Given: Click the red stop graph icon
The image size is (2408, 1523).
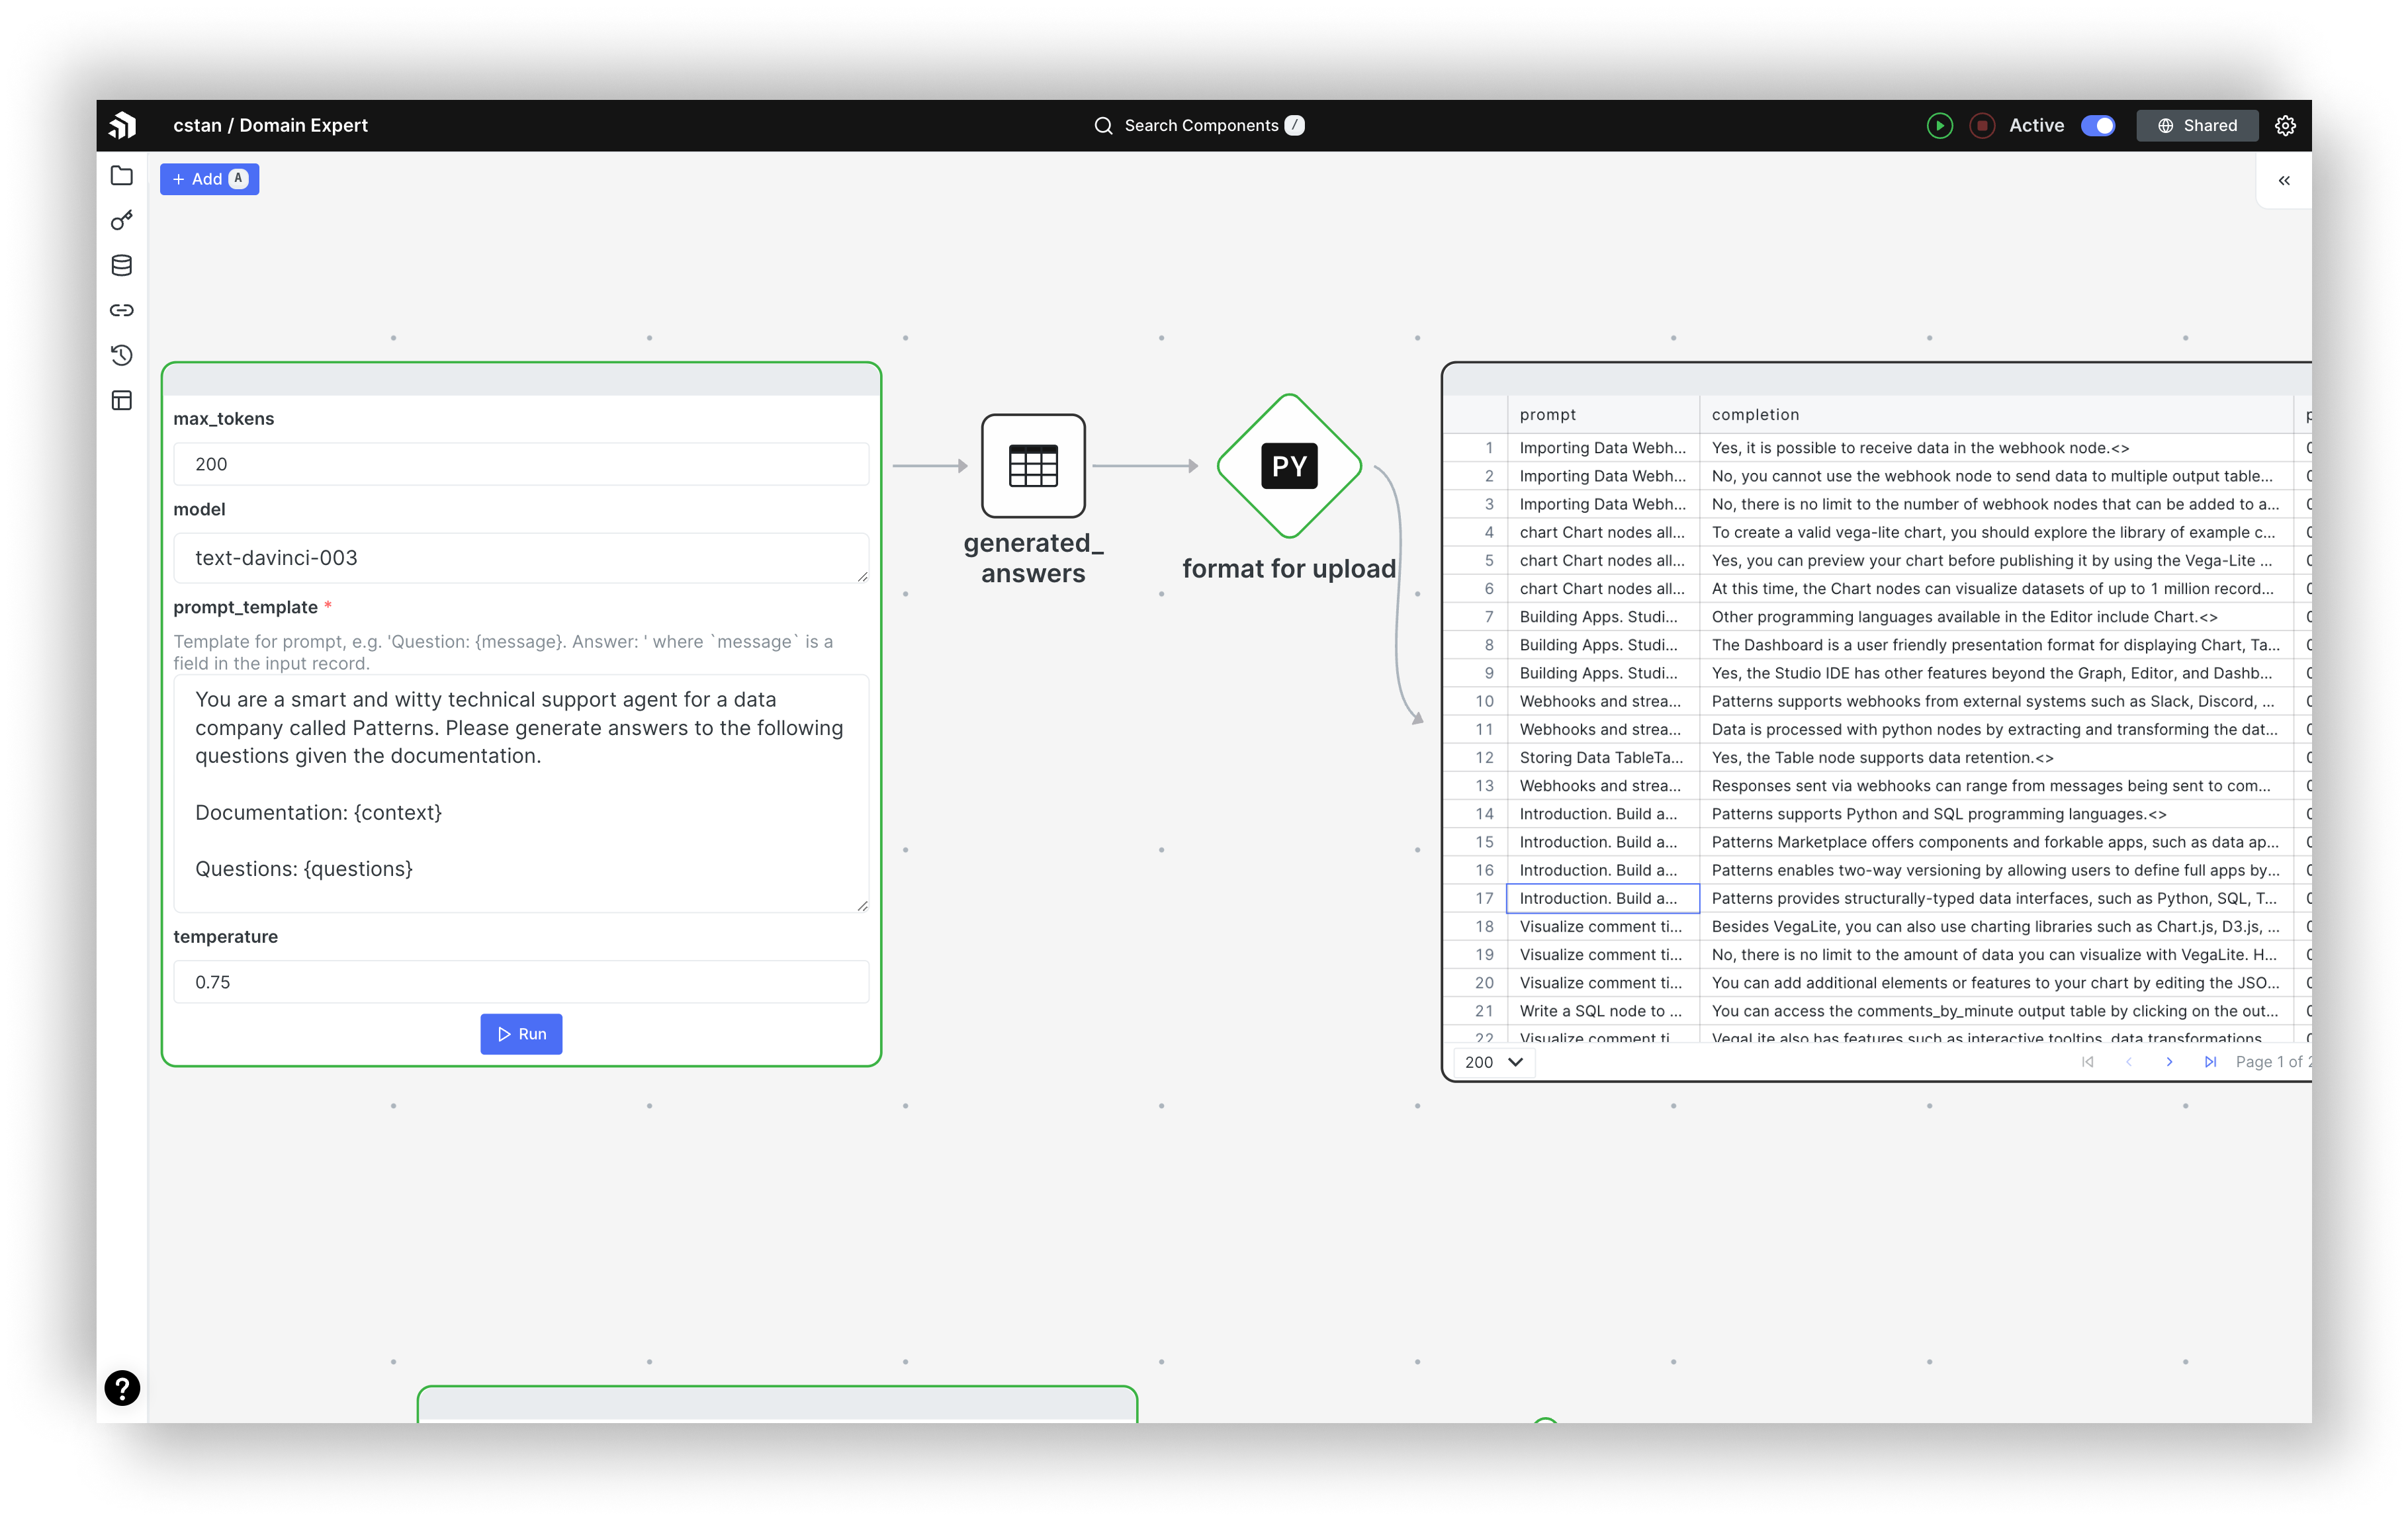Looking at the screenshot, I should coord(1982,125).
